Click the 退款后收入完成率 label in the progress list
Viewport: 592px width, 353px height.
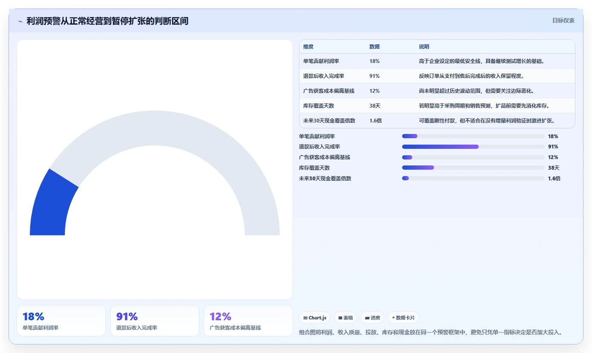coord(319,147)
